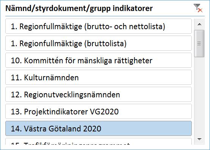Select 11. Kulturnämnden in the slicer
The height and width of the screenshot is (150, 210).
click(99, 77)
